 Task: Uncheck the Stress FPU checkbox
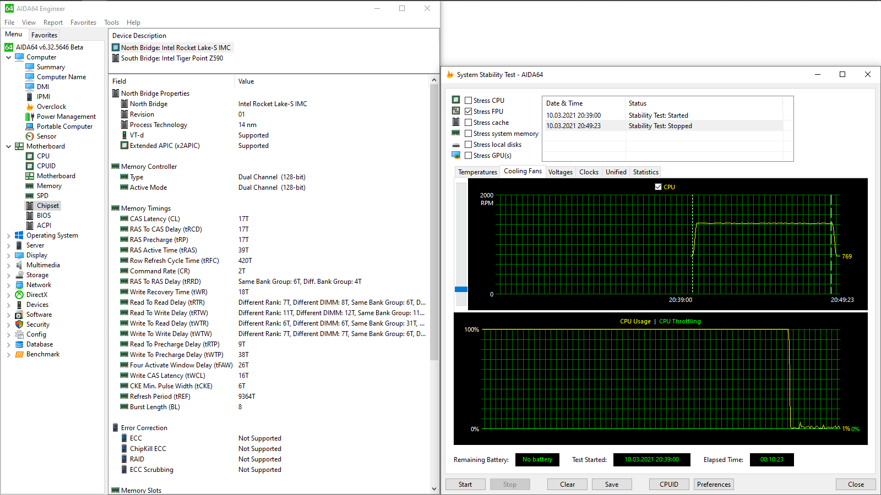click(468, 112)
